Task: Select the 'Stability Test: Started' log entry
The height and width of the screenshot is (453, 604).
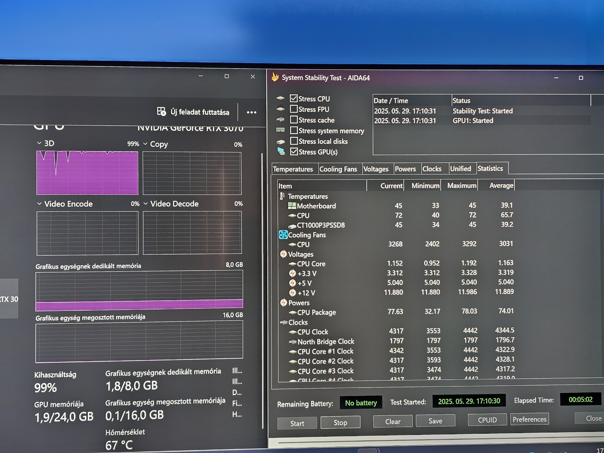Action: (482, 111)
